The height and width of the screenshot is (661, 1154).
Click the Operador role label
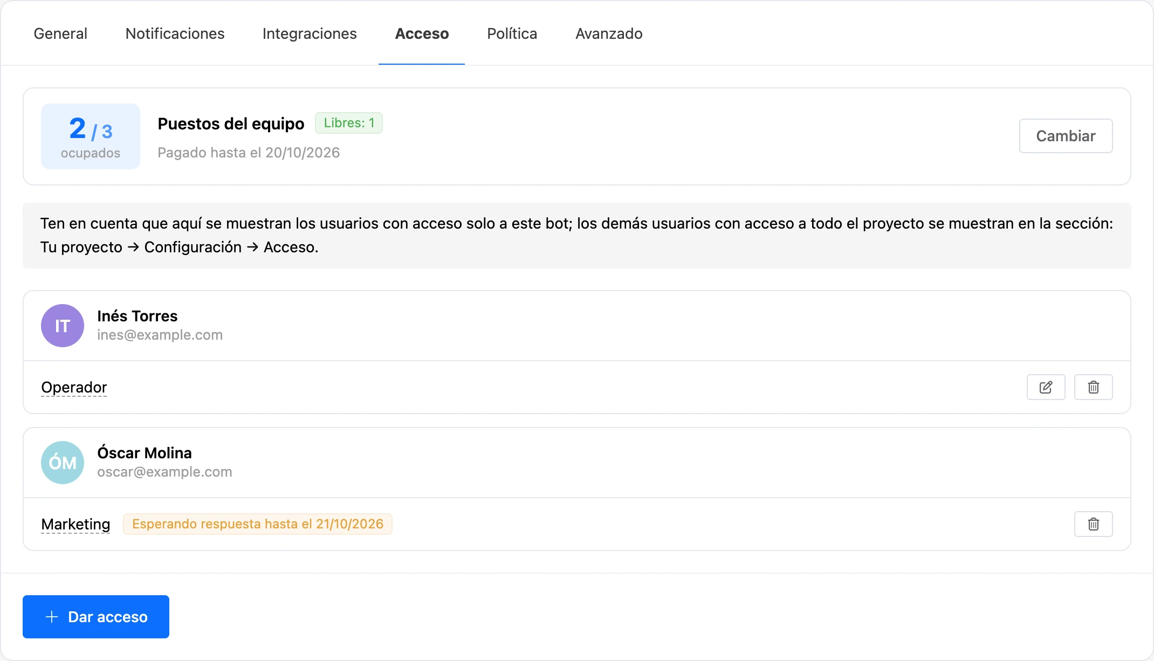(74, 387)
